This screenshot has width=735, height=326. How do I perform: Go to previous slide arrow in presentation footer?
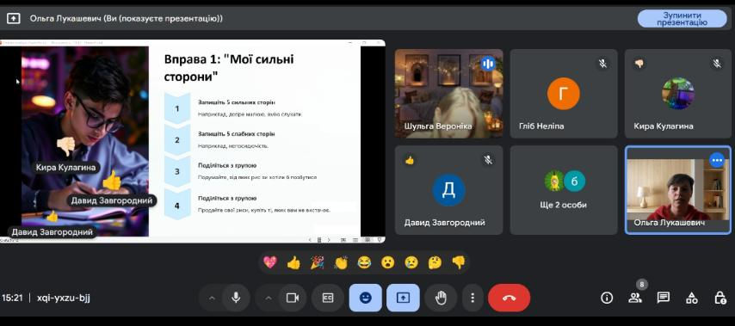tap(309, 240)
